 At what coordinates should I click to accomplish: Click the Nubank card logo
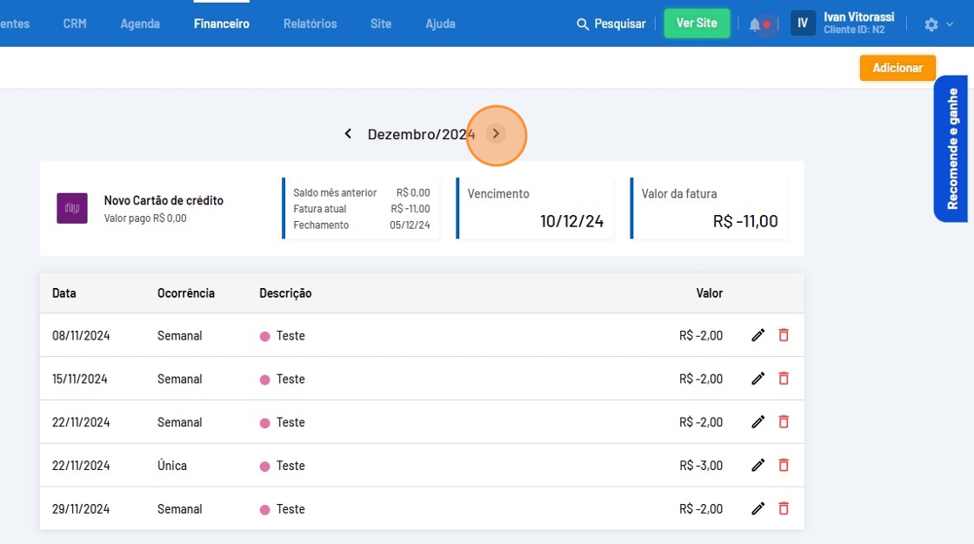click(72, 209)
